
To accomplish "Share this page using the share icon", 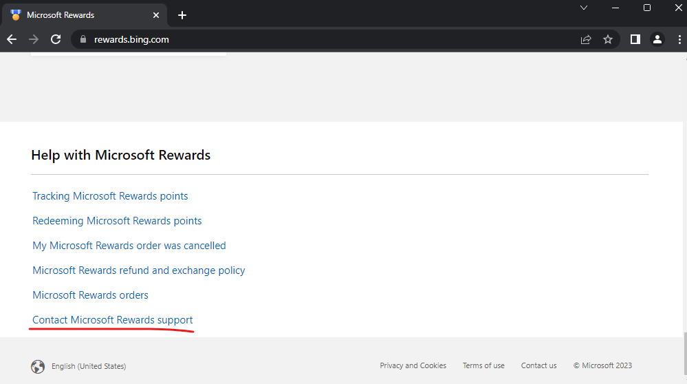I will pyautogui.click(x=586, y=39).
